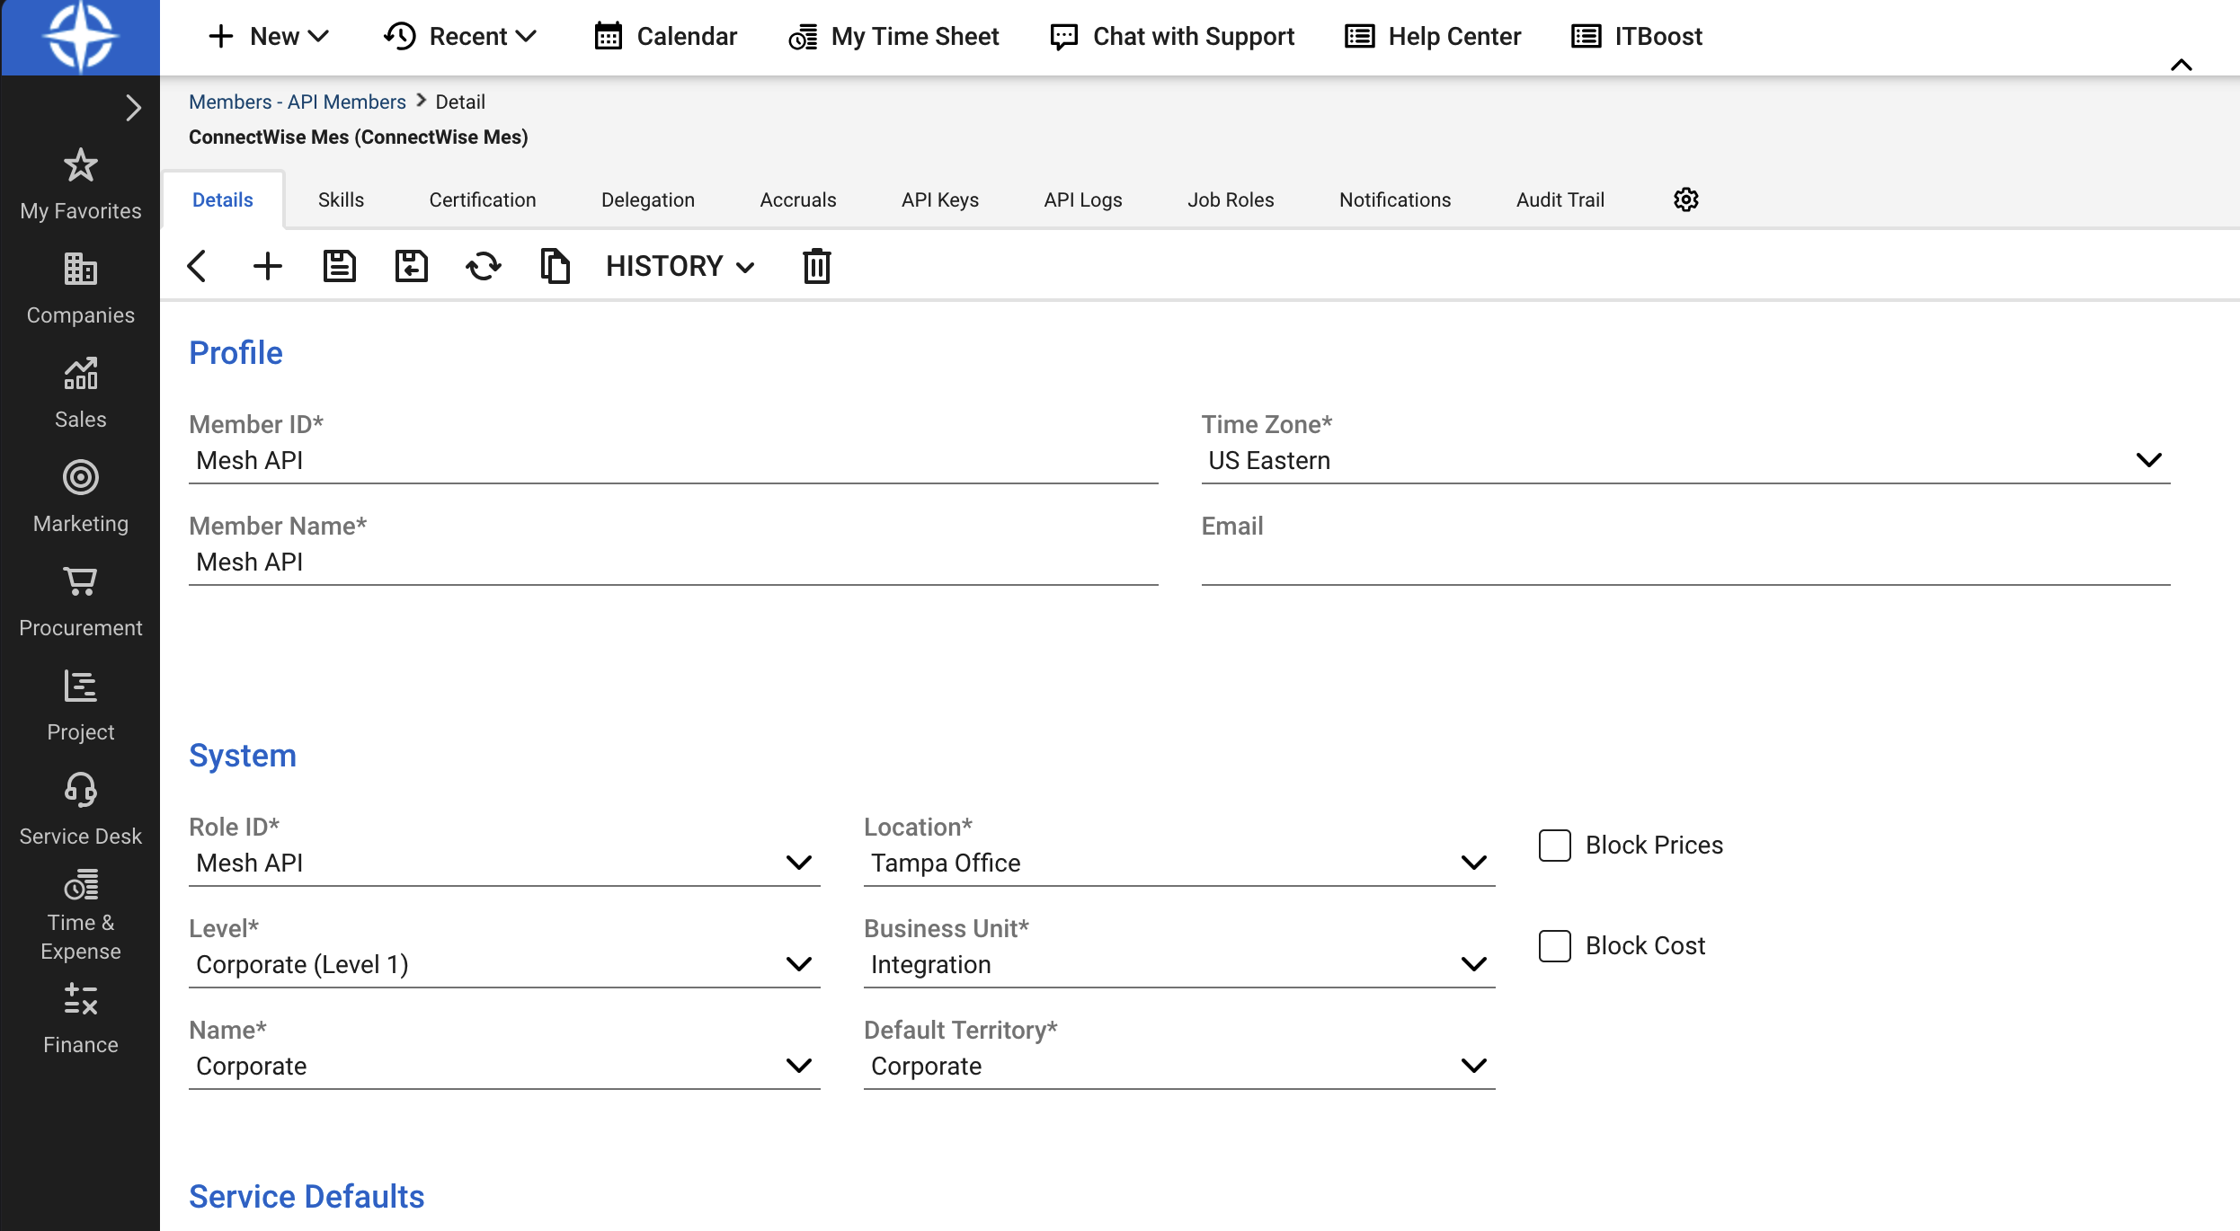Viewport: 2240px width, 1231px height.
Task: Switch to the API Keys tab
Action: pos(940,200)
